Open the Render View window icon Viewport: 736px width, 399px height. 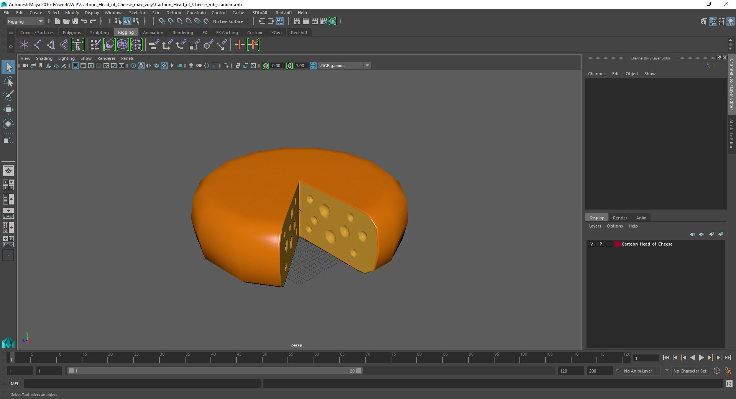297,21
